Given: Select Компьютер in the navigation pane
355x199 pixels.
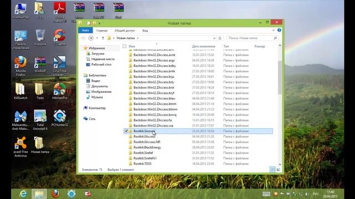Looking at the screenshot, I should (97, 108).
